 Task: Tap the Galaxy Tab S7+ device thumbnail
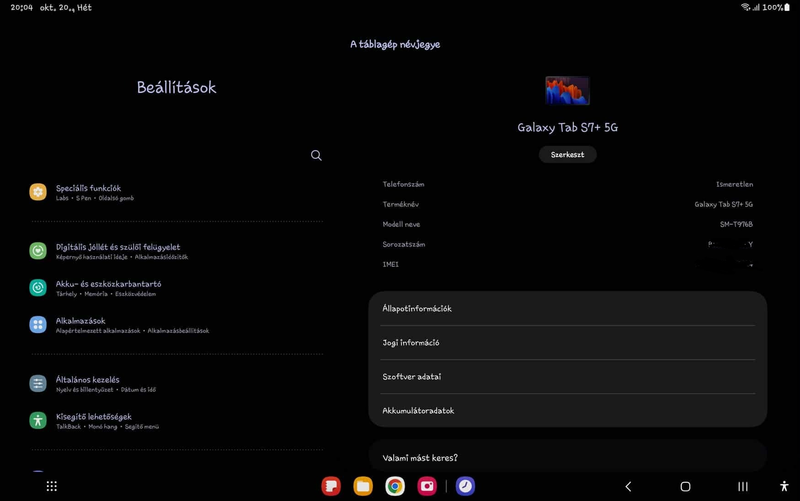[x=567, y=91]
